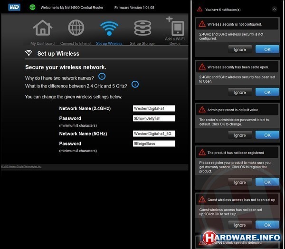Click info icon next to 2.4 GHz vs 5 GHz question
This screenshot has width=285, height=249.
click(135, 84)
